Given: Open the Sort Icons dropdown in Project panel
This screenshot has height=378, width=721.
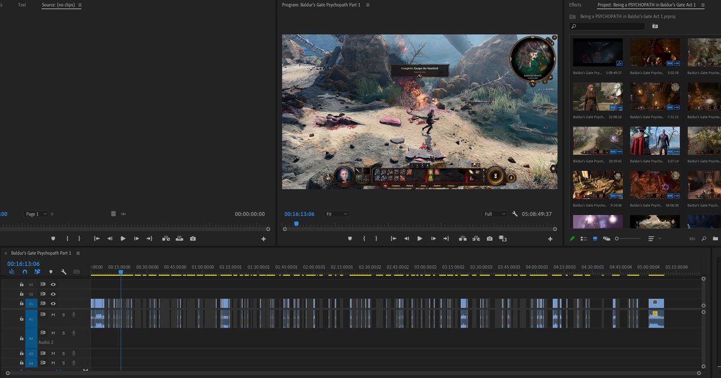Looking at the screenshot, I should [x=654, y=238].
